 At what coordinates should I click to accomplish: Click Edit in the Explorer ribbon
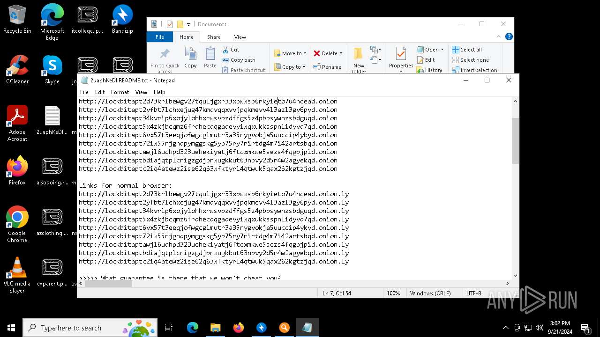coord(426,60)
